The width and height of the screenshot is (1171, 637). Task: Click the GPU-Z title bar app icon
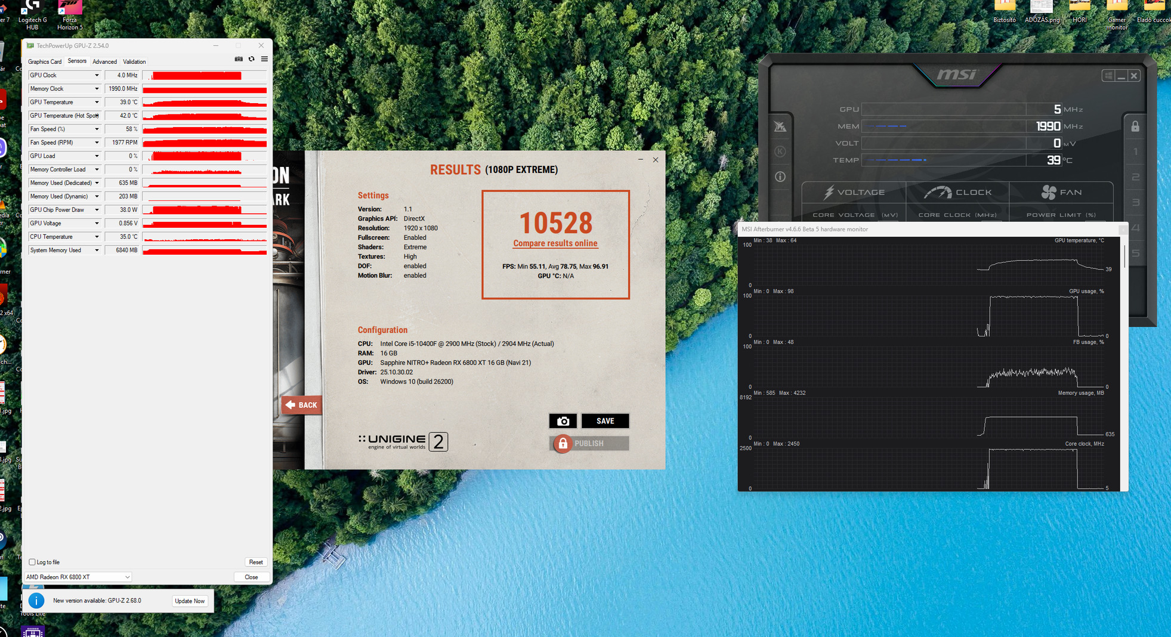coord(30,45)
